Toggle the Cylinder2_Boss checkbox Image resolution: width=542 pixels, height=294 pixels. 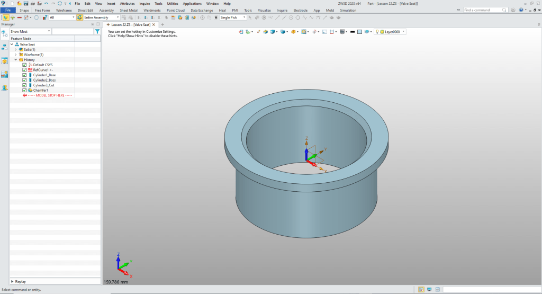coord(24,80)
